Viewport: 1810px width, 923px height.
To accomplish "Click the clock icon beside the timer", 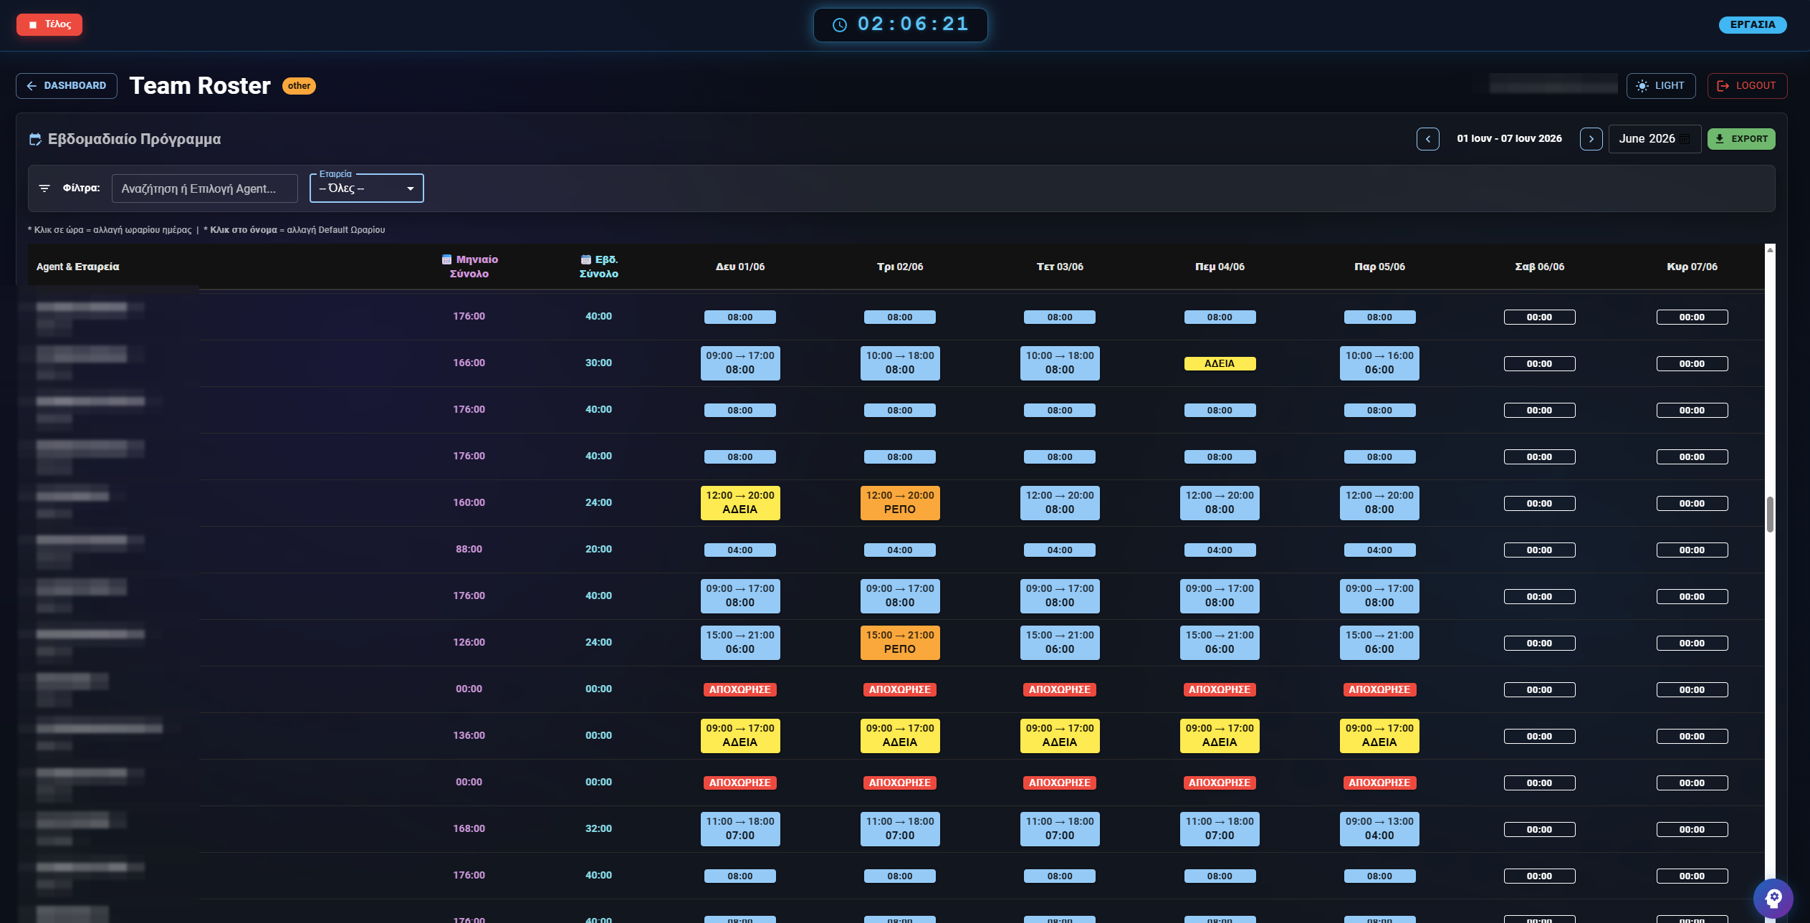I will point(839,25).
